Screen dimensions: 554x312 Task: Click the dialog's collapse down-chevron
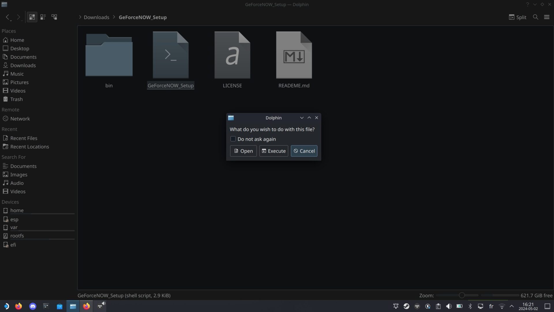302,118
